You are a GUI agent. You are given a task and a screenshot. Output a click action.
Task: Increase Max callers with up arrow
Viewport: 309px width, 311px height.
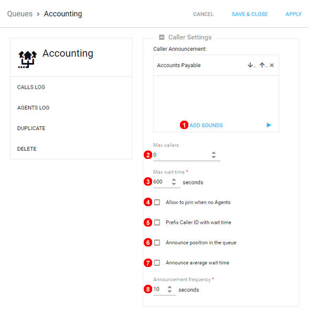tap(214, 153)
